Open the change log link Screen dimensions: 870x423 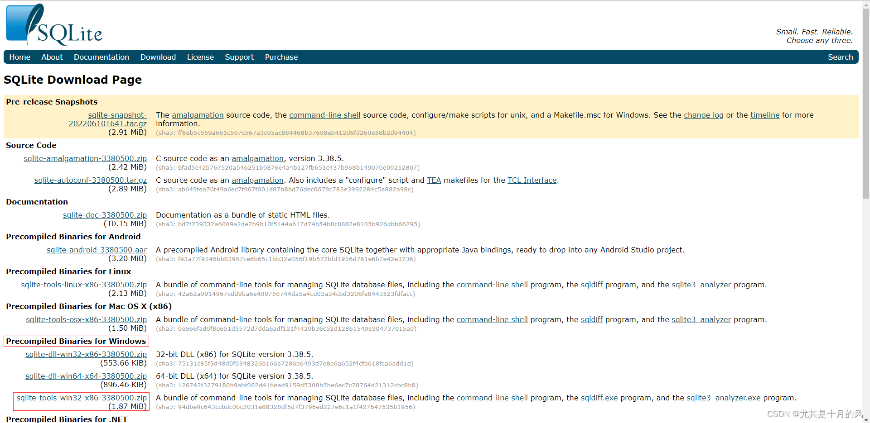(703, 115)
